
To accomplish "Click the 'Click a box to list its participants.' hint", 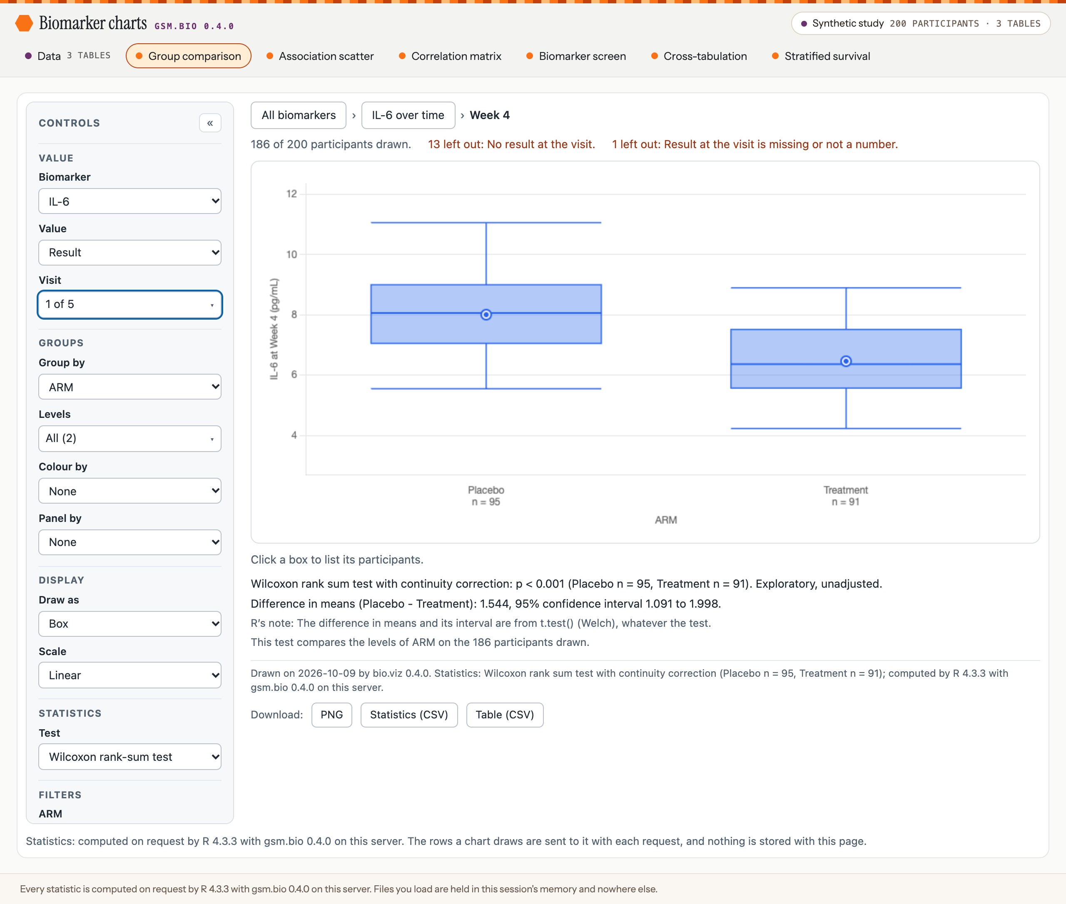I will [337, 560].
